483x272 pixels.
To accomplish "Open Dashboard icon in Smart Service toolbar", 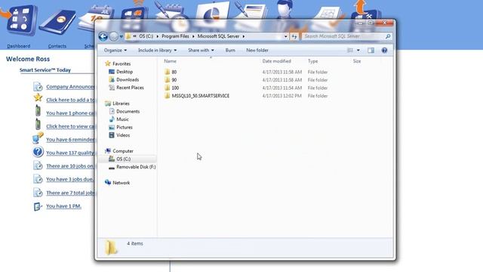I will [21, 20].
